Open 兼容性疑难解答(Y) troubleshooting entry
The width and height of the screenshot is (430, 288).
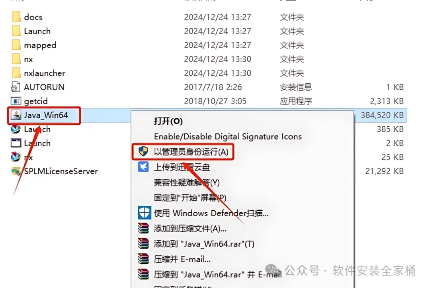point(186,182)
